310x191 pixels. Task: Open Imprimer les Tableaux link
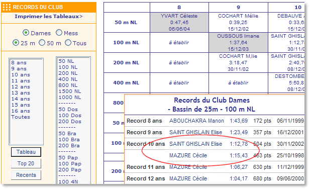(49, 17)
